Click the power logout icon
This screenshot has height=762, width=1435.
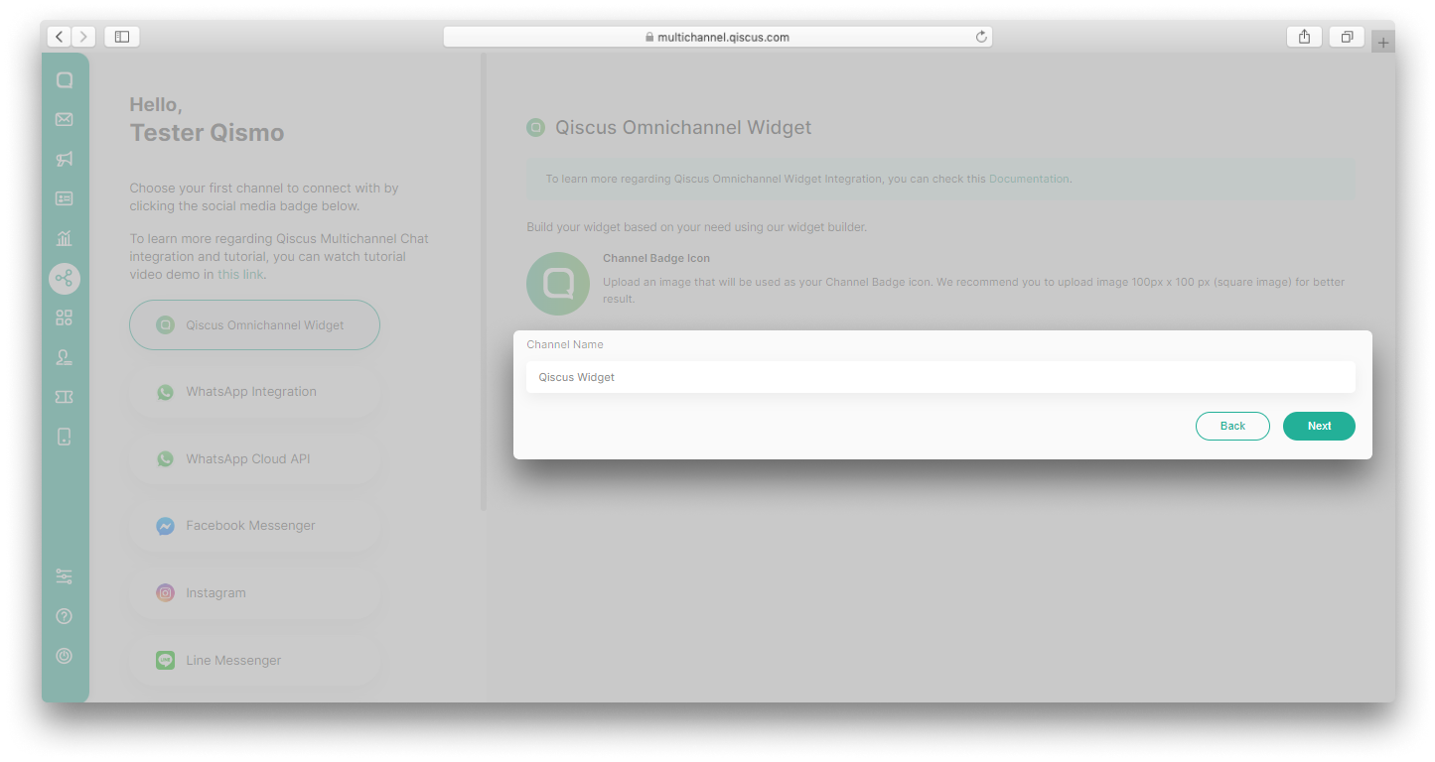tap(65, 656)
